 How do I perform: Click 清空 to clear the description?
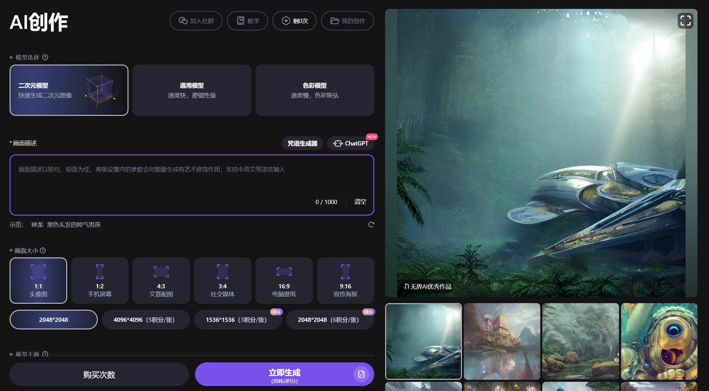click(360, 202)
